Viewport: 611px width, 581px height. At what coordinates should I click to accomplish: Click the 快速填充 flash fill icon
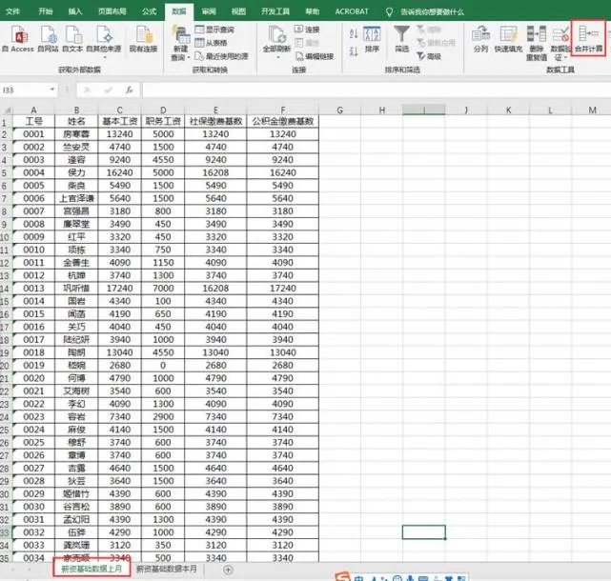[508, 39]
